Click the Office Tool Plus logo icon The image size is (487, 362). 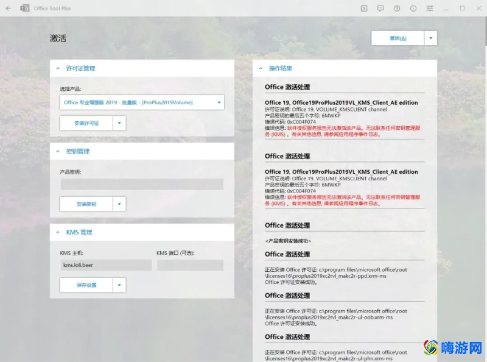point(25,9)
